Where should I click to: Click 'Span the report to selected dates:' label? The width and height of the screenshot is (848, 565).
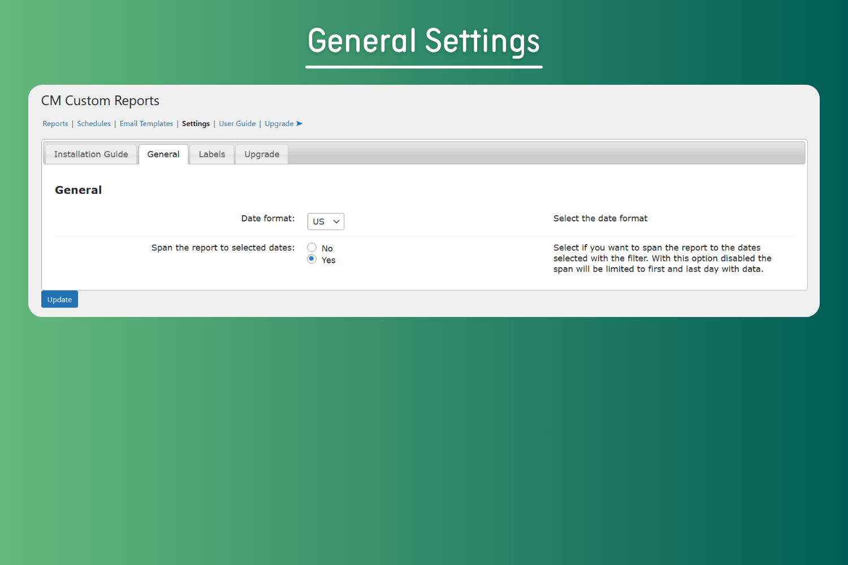[223, 248]
